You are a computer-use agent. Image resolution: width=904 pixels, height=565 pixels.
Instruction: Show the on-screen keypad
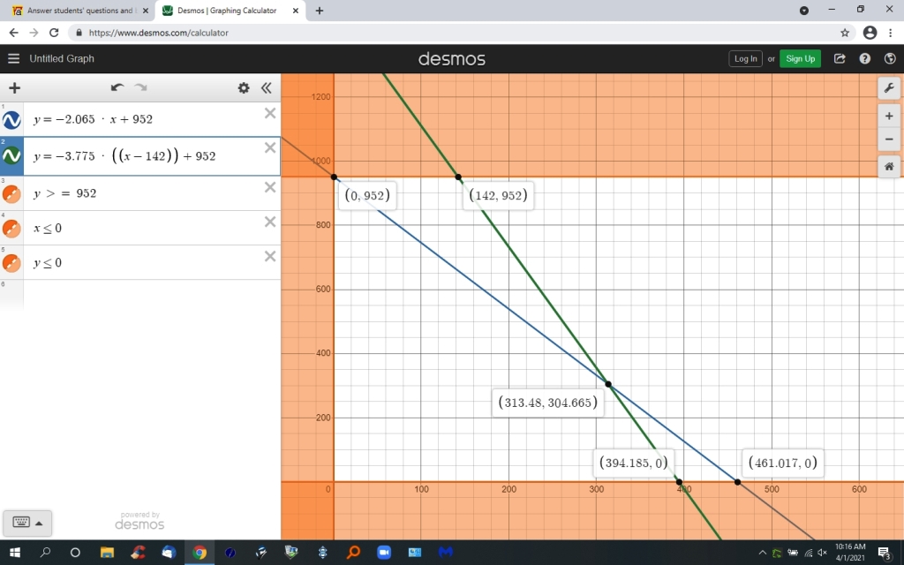27,523
